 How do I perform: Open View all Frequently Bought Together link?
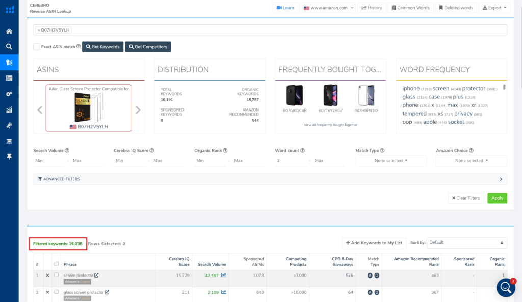point(330,125)
